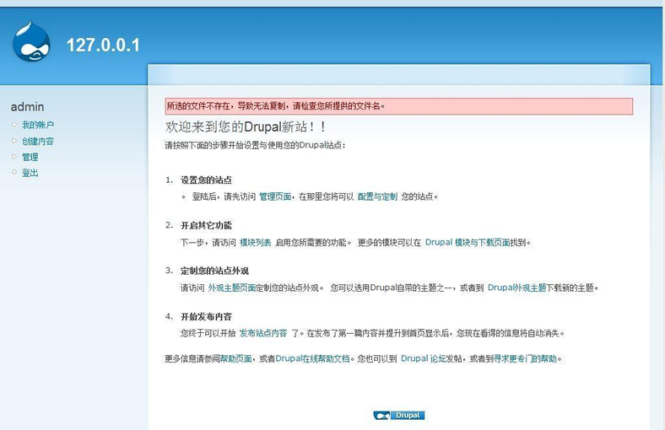The height and width of the screenshot is (430, 665).
Task: Click the 设置您的站点 step heading
Action: click(206, 180)
